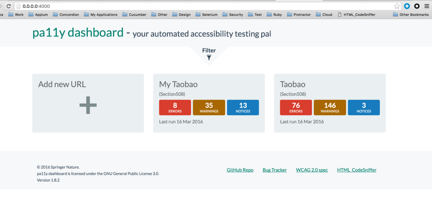432x207 pixels.
Task: Open the HTML_CodeSniffer bookmark
Action: click(x=356, y=15)
